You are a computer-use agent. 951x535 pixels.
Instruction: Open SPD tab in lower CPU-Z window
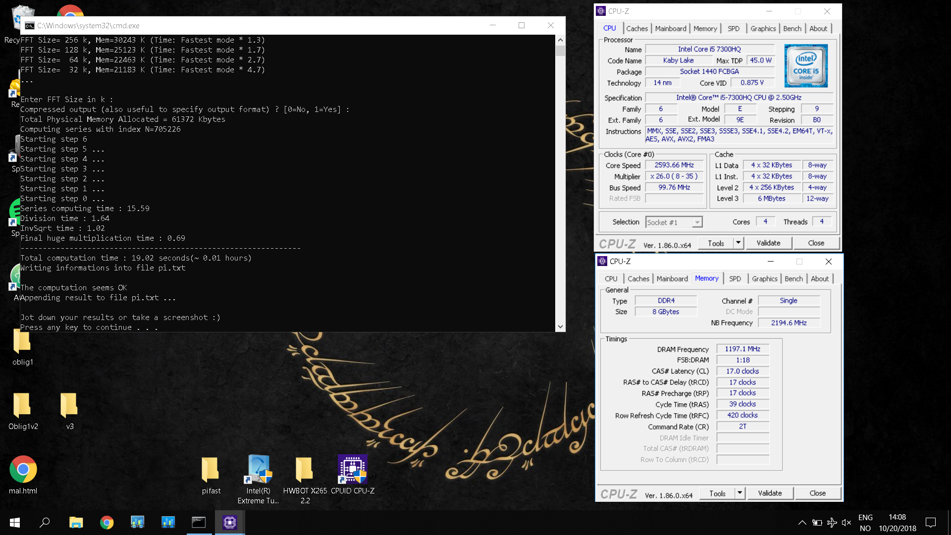tap(735, 279)
